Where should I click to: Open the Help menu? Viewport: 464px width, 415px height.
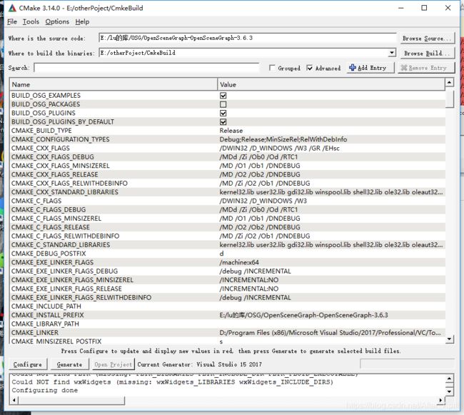[82, 21]
